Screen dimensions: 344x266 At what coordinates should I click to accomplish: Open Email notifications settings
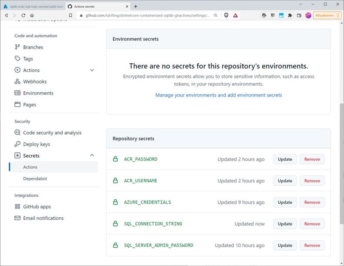click(43, 218)
